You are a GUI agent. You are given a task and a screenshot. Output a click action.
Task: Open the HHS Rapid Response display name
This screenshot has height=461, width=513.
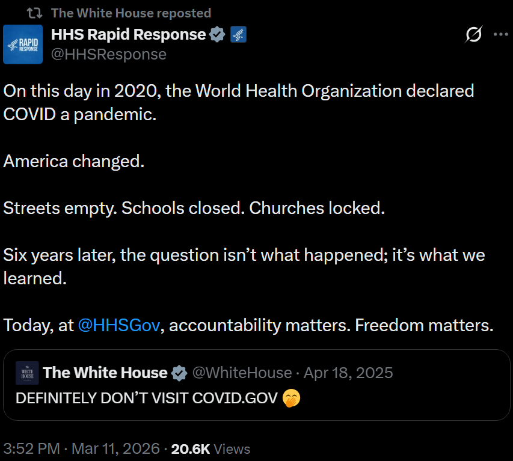tap(128, 35)
